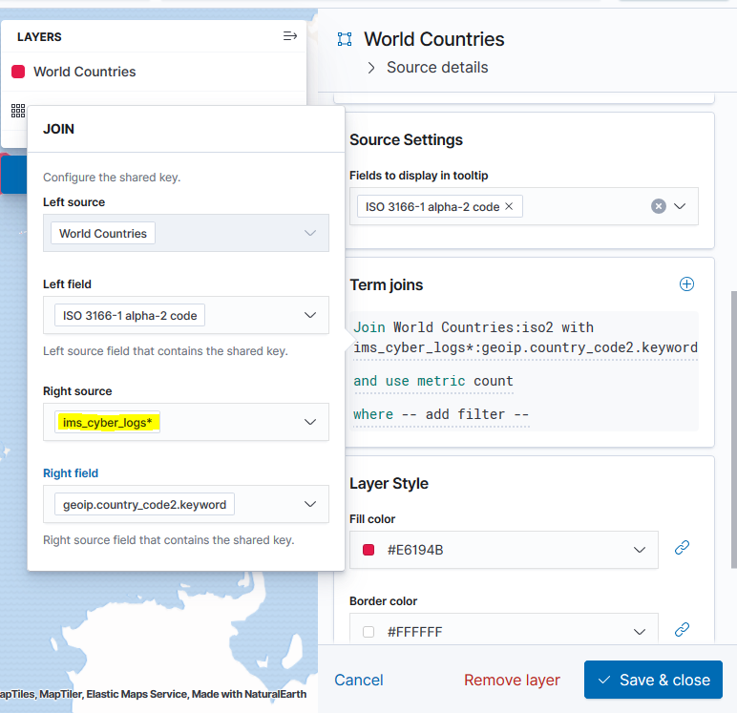Screen dimensions: 737x713
Task: Add a new term join with plus icon
Action: pos(686,283)
